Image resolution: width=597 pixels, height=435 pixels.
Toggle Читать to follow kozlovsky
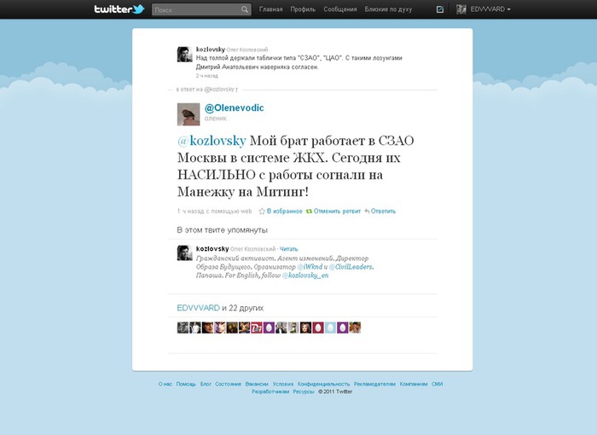(x=289, y=249)
